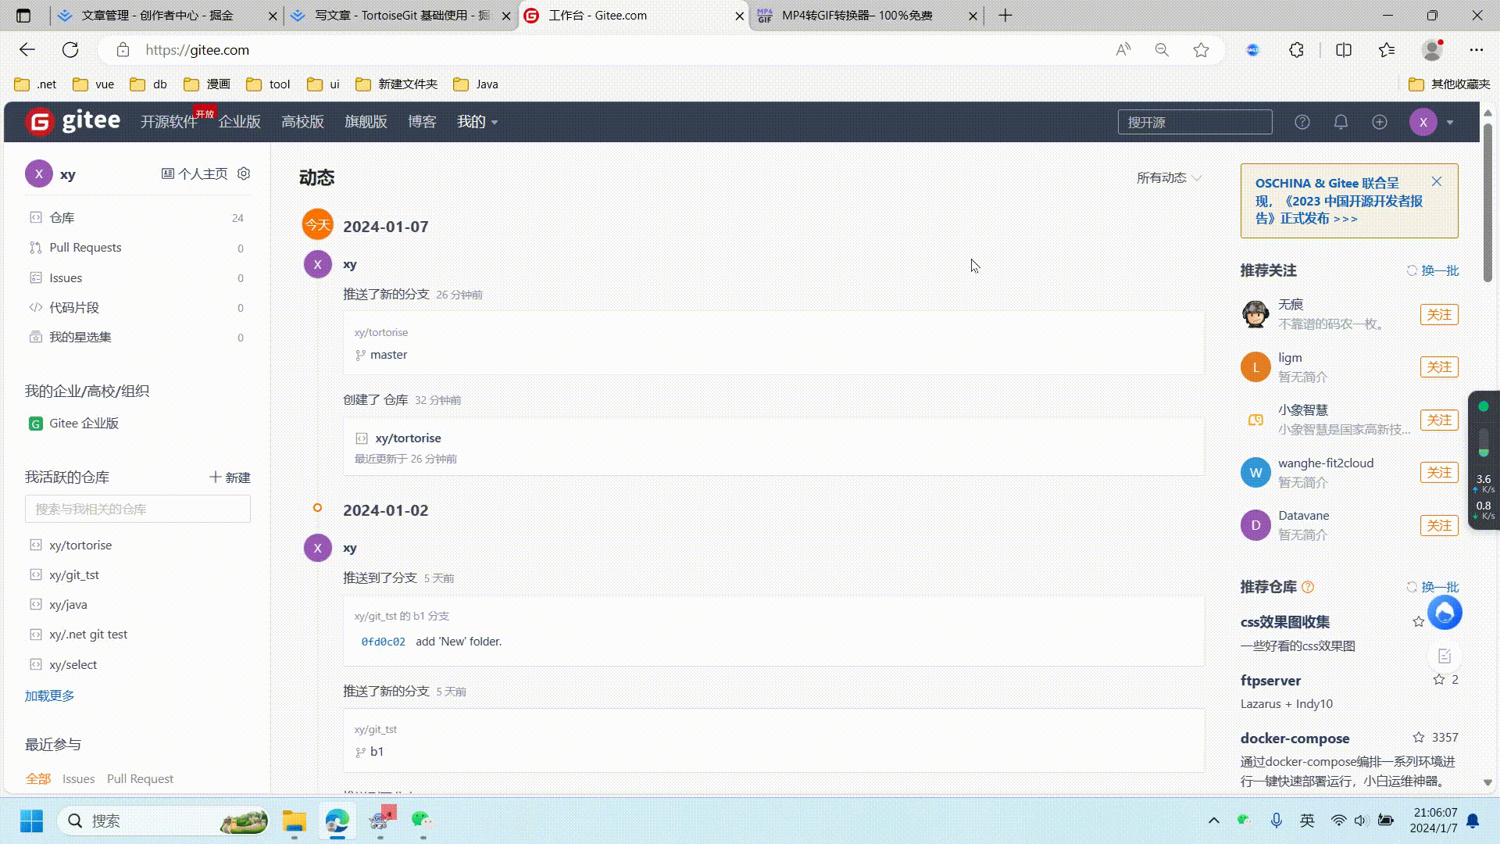Follow user ligm with 关注 button
Viewport: 1500px width, 844px height.
pyautogui.click(x=1439, y=367)
